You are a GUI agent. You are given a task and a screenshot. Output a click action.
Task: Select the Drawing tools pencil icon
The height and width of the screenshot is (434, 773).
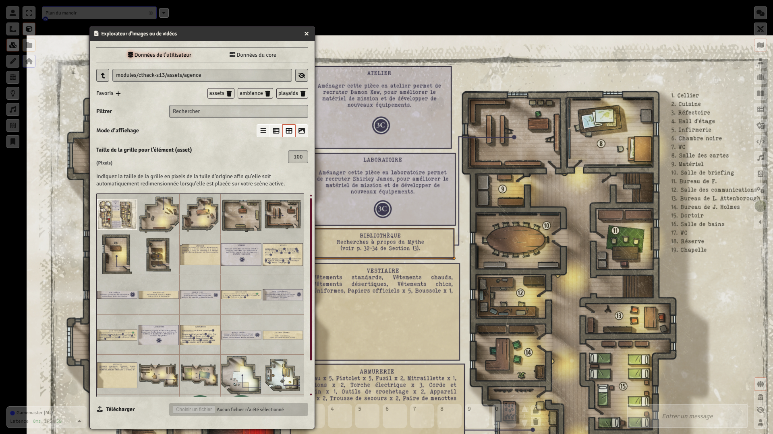pos(13,61)
